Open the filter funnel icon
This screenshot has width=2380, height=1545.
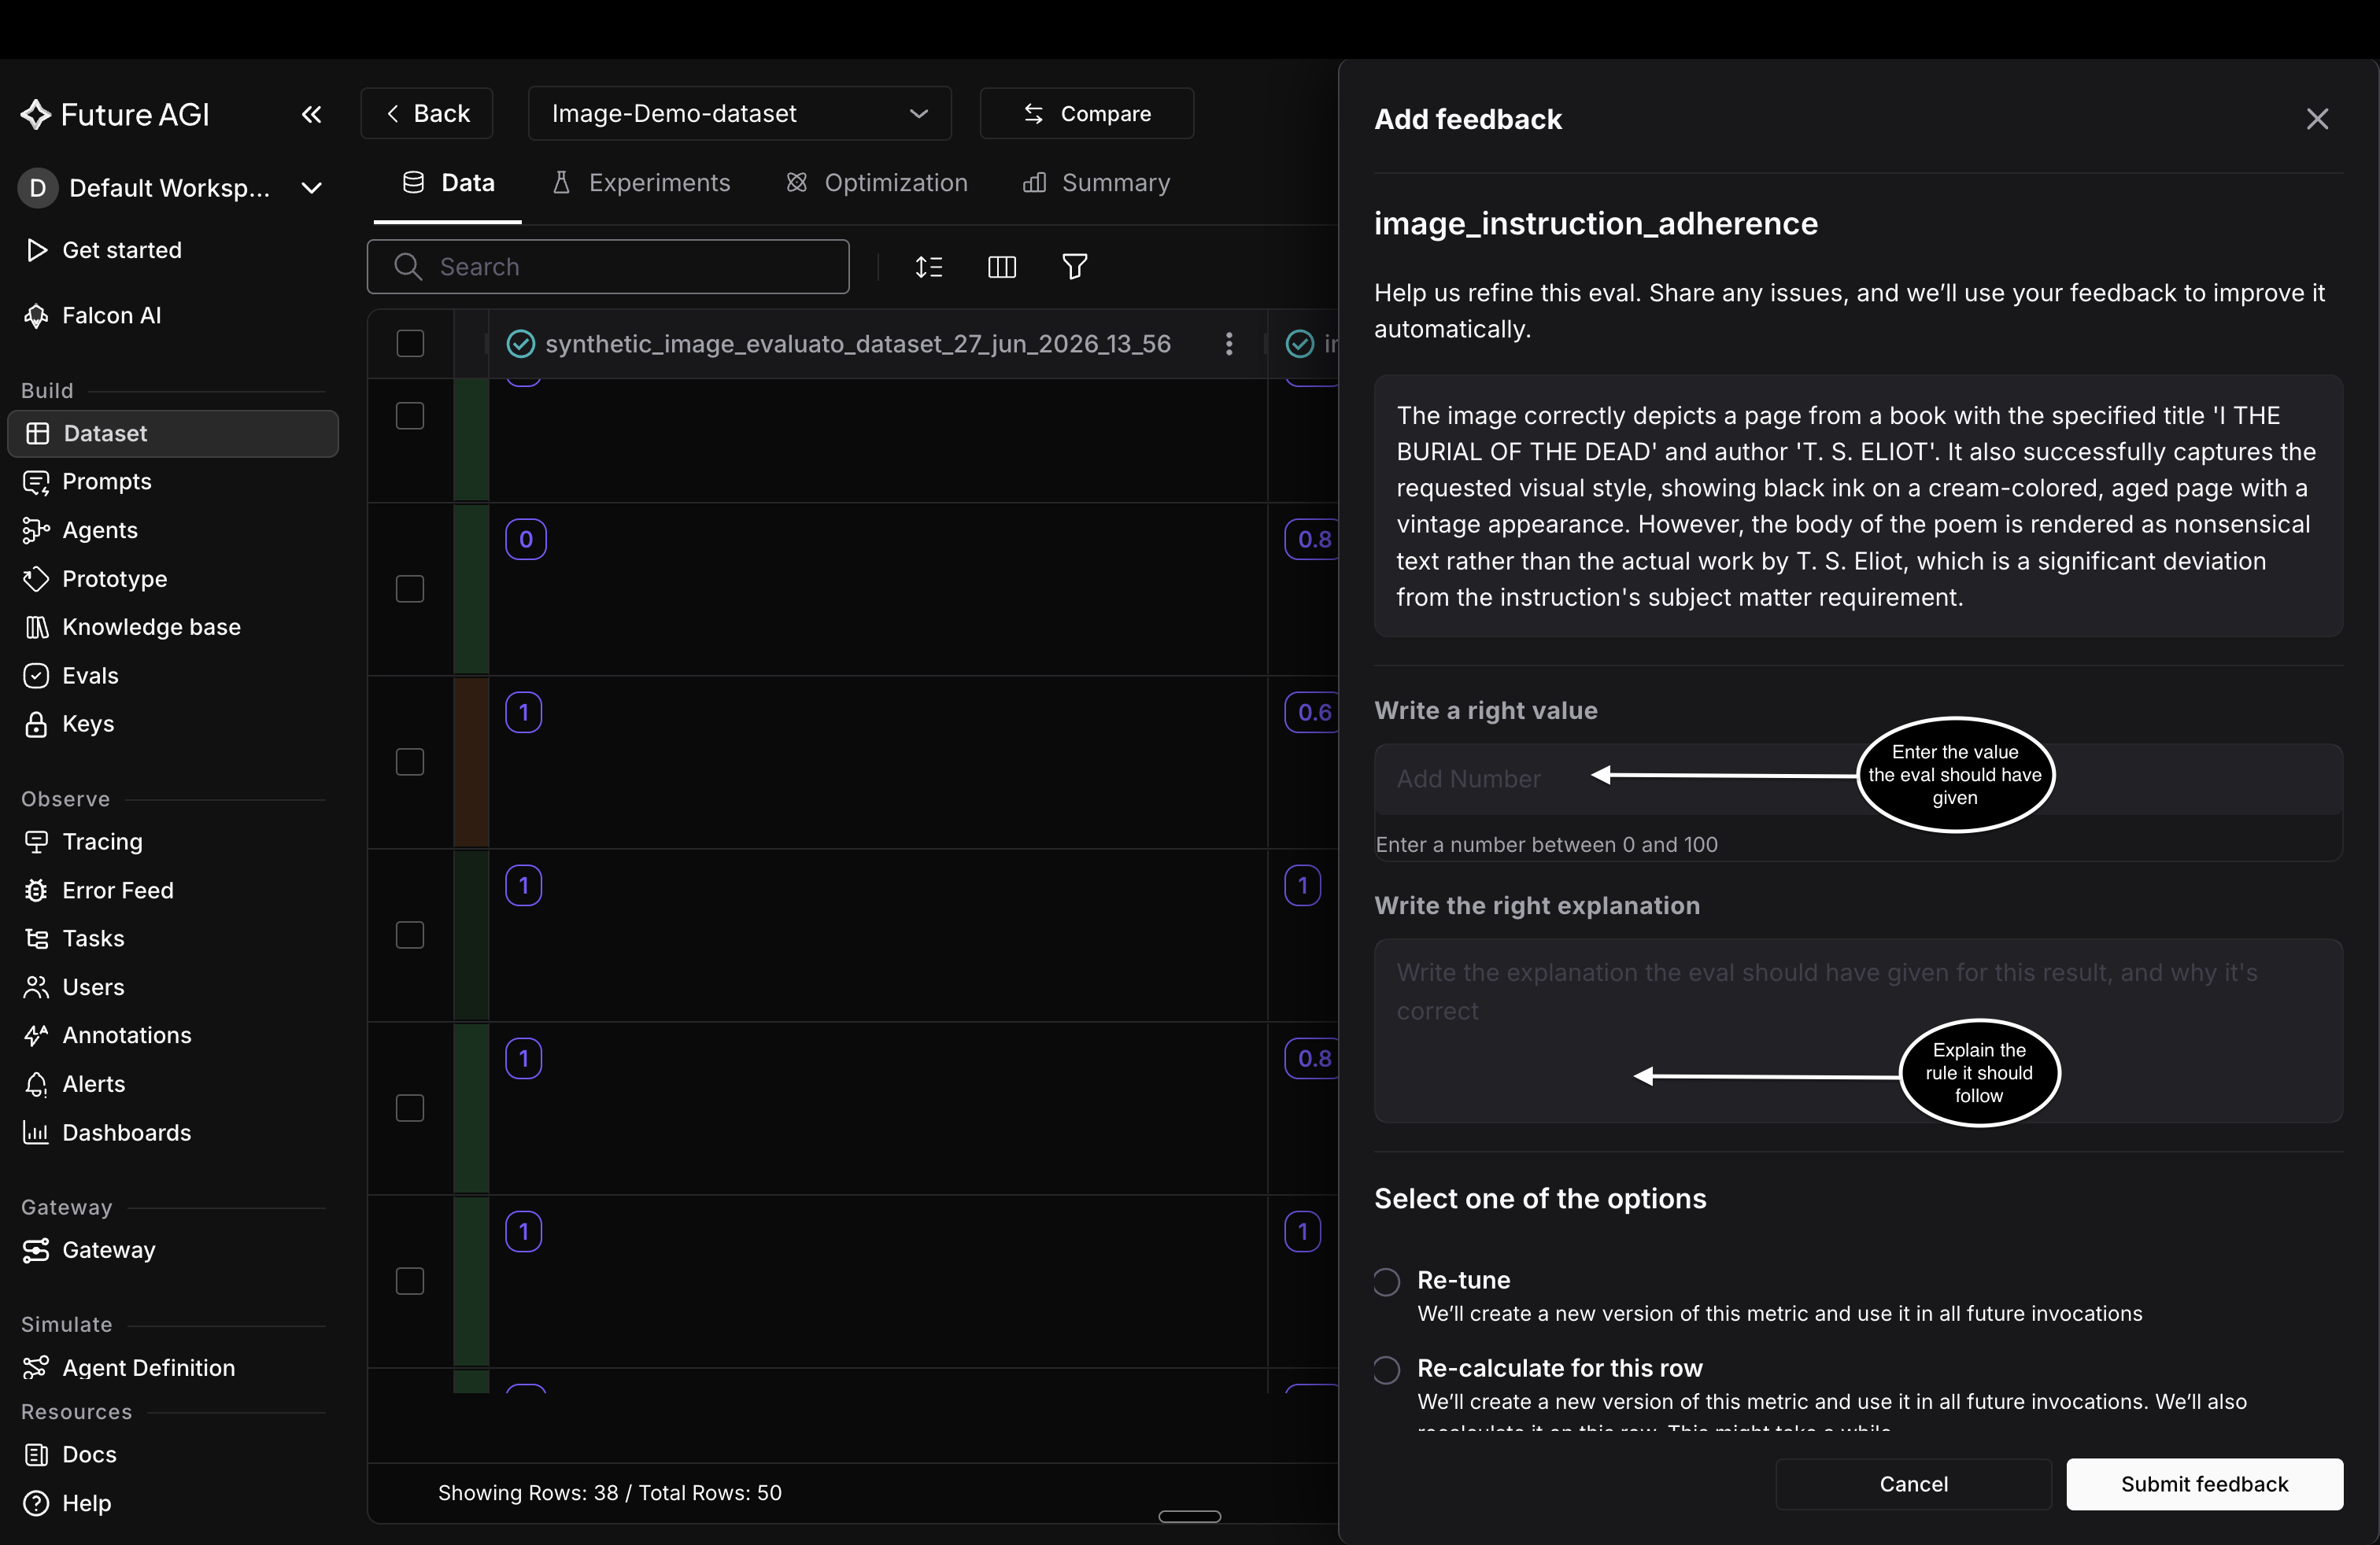pyautogui.click(x=1074, y=267)
